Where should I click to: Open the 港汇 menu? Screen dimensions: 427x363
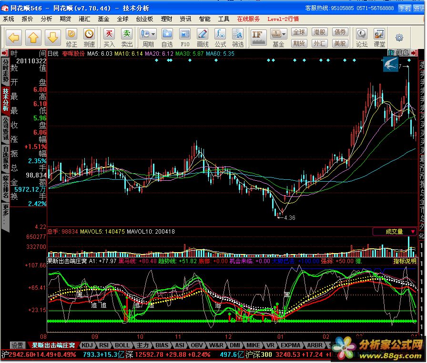coord(84,19)
